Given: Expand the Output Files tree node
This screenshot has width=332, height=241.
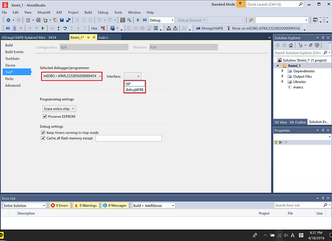Looking at the screenshot, I should click(x=283, y=76).
